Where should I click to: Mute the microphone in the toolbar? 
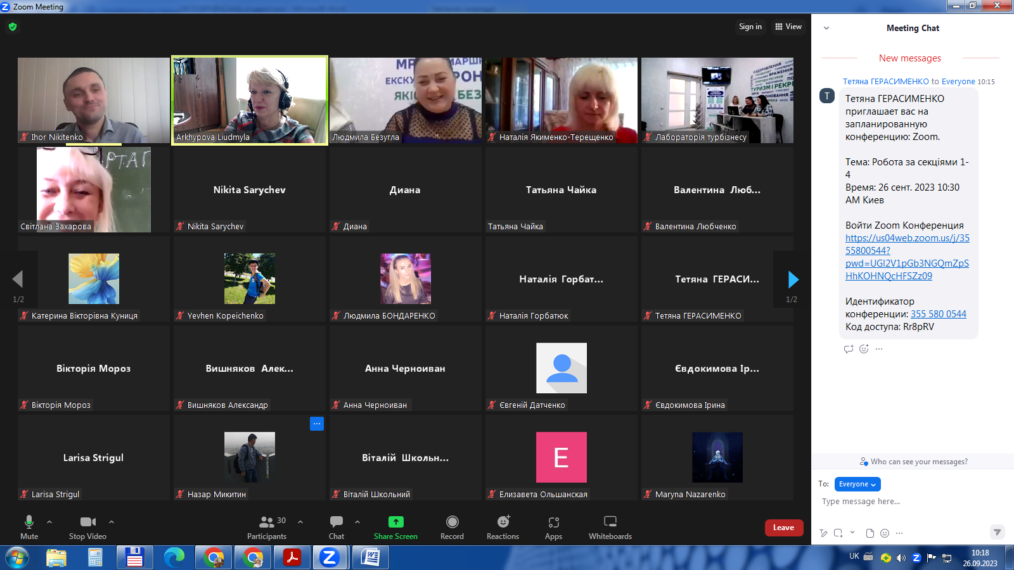pos(29,526)
